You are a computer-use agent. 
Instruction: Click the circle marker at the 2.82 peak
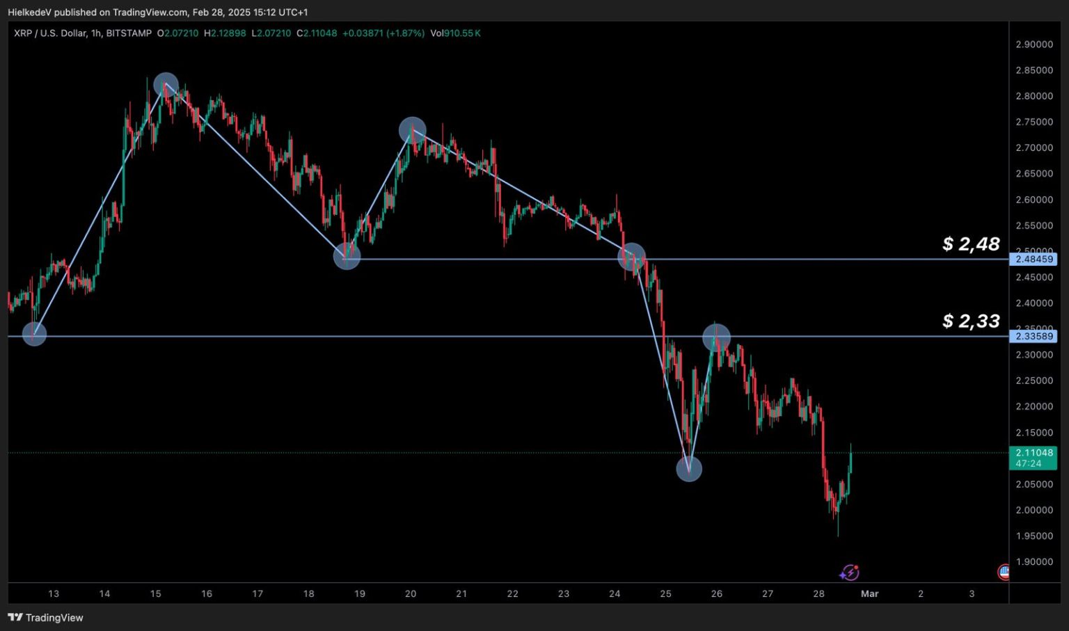(x=166, y=86)
